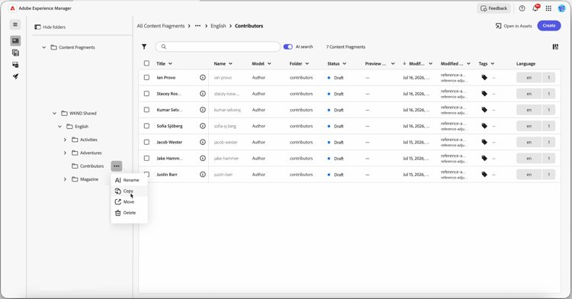The width and height of the screenshot is (572, 299).
Task: Collapse the English folder
Action: (59, 127)
